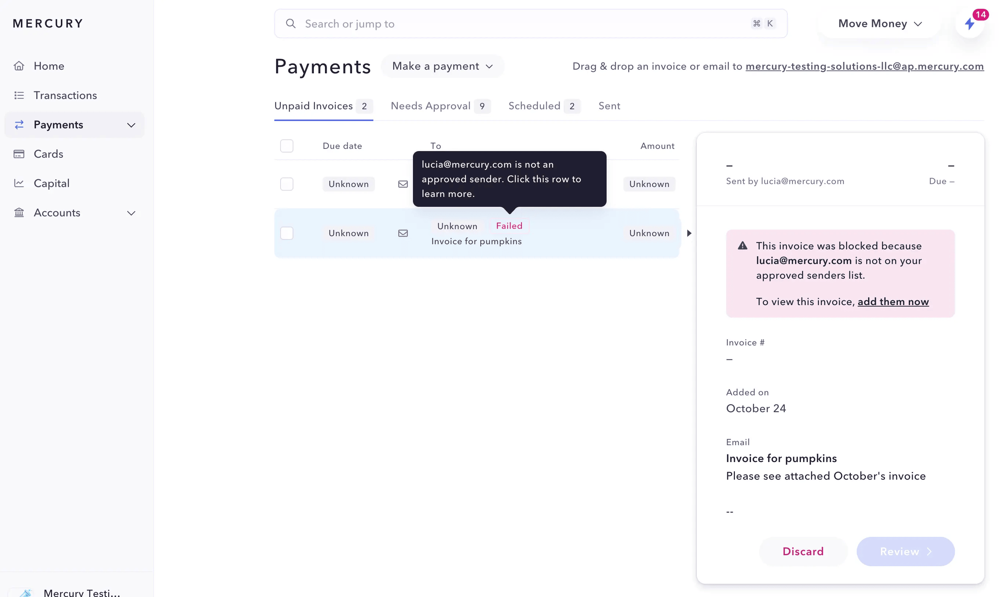
Task: Click the Payments arrows icon
Action: pos(19,124)
